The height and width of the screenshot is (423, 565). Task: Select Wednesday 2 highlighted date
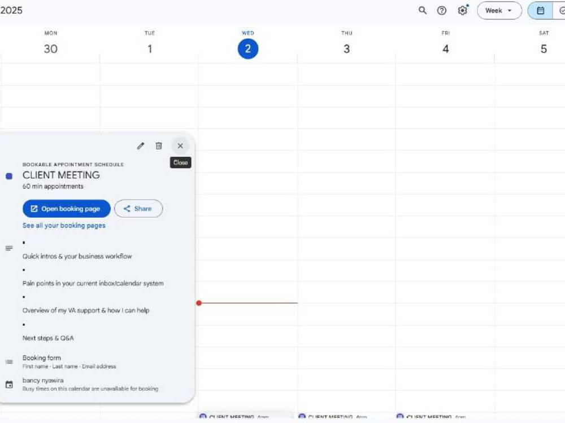click(248, 49)
